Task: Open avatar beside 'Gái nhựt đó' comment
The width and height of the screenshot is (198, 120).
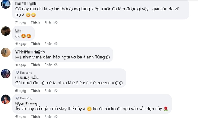Action: [6, 74]
